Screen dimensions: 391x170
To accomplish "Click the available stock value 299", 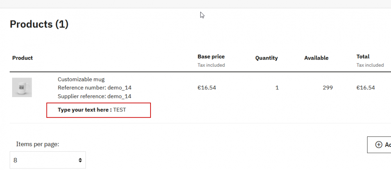I will click(x=328, y=88).
